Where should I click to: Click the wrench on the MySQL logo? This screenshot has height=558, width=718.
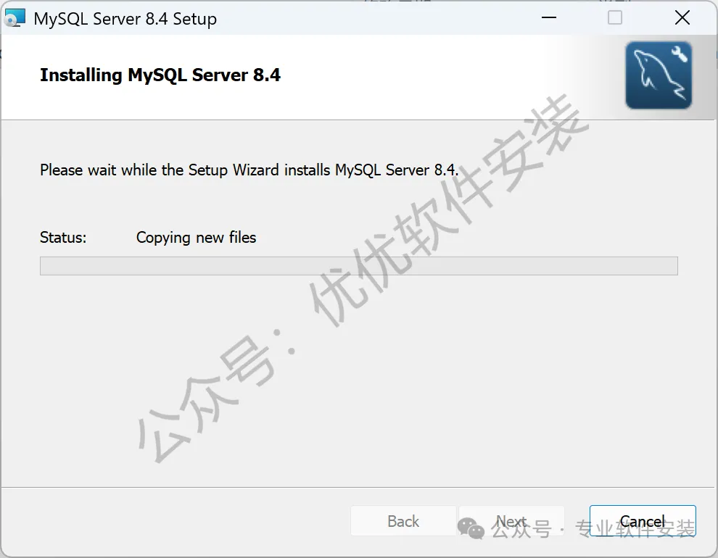tap(680, 54)
